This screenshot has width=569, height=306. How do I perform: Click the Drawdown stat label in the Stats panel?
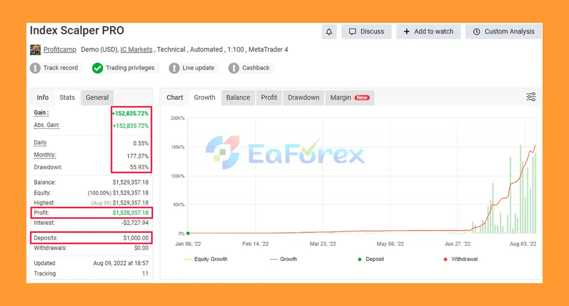48,167
